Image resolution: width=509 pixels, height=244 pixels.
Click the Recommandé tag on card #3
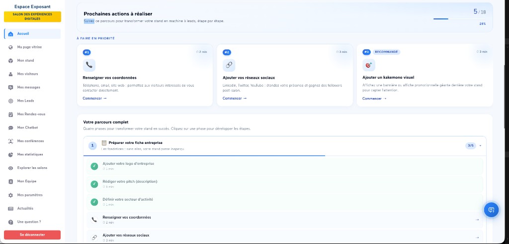pos(386,52)
